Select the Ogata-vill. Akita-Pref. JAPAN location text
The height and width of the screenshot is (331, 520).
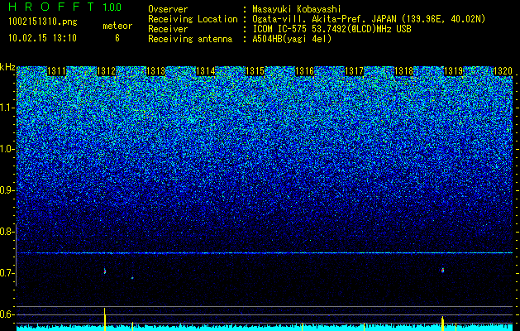[369, 19]
